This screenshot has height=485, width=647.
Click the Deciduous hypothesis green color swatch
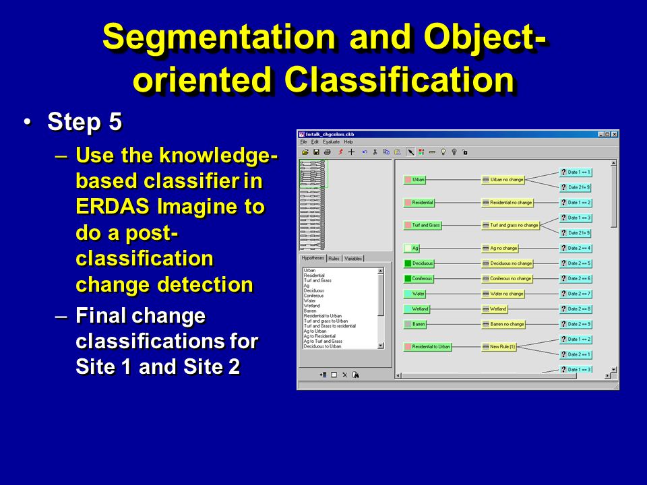click(408, 263)
